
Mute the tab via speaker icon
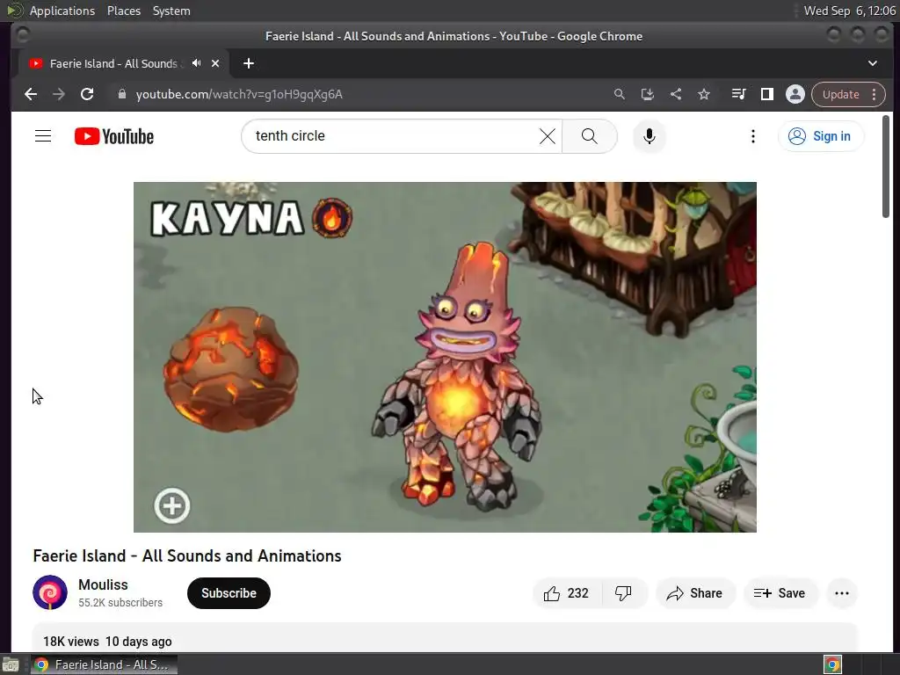(x=197, y=63)
